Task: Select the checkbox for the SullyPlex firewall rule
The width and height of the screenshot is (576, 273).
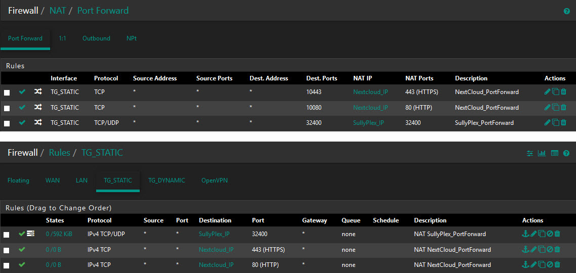Action: (x=6, y=235)
